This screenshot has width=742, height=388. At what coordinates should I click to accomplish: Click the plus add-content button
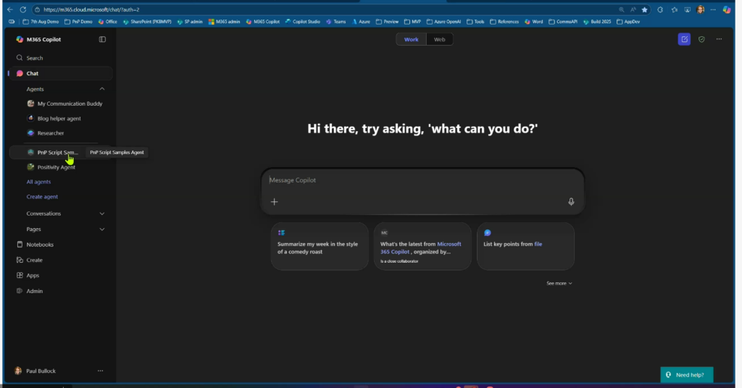pyautogui.click(x=275, y=202)
